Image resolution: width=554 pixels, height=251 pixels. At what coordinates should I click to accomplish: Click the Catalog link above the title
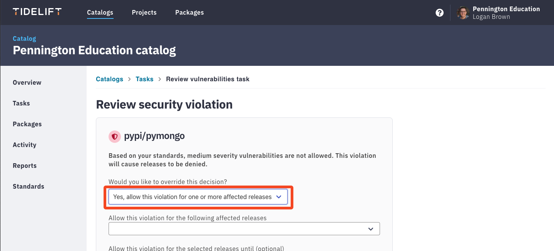pyautogui.click(x=24, y=38)
